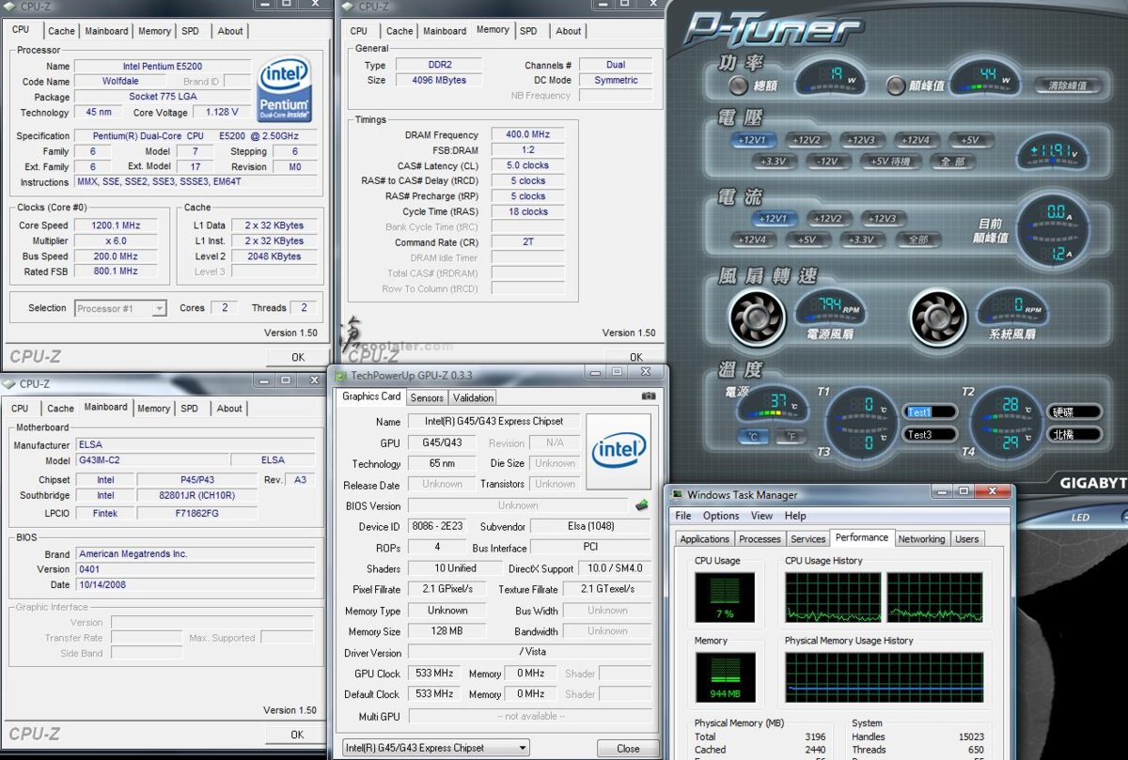Viewport: 1128px width, 760px height.
Task: Click the Test3 temperature label field
Action: [x=931, y=435]
